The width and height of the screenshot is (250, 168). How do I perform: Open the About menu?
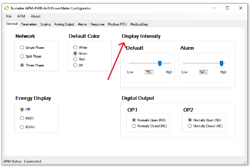pyautogui.click(x=35, y=16)
